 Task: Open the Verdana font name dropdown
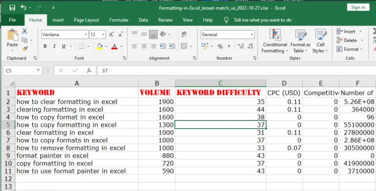(x=86, y=35)
